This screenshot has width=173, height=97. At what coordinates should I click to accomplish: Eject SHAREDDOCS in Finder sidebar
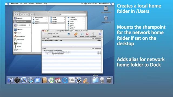click(x=30, y=25)
